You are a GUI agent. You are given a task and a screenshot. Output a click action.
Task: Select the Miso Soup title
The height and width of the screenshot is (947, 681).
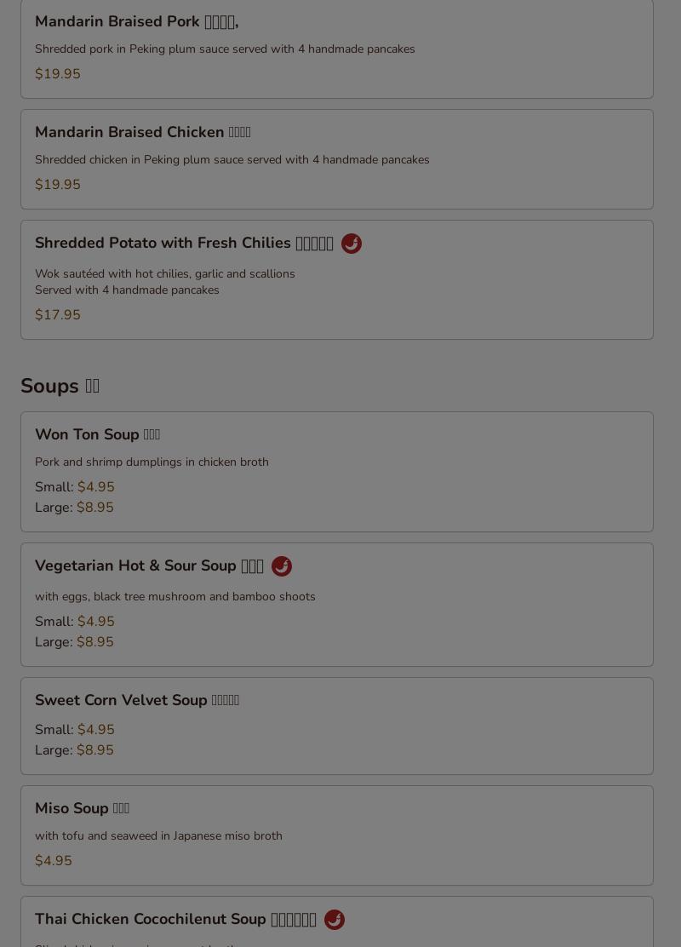click(82, 809)
